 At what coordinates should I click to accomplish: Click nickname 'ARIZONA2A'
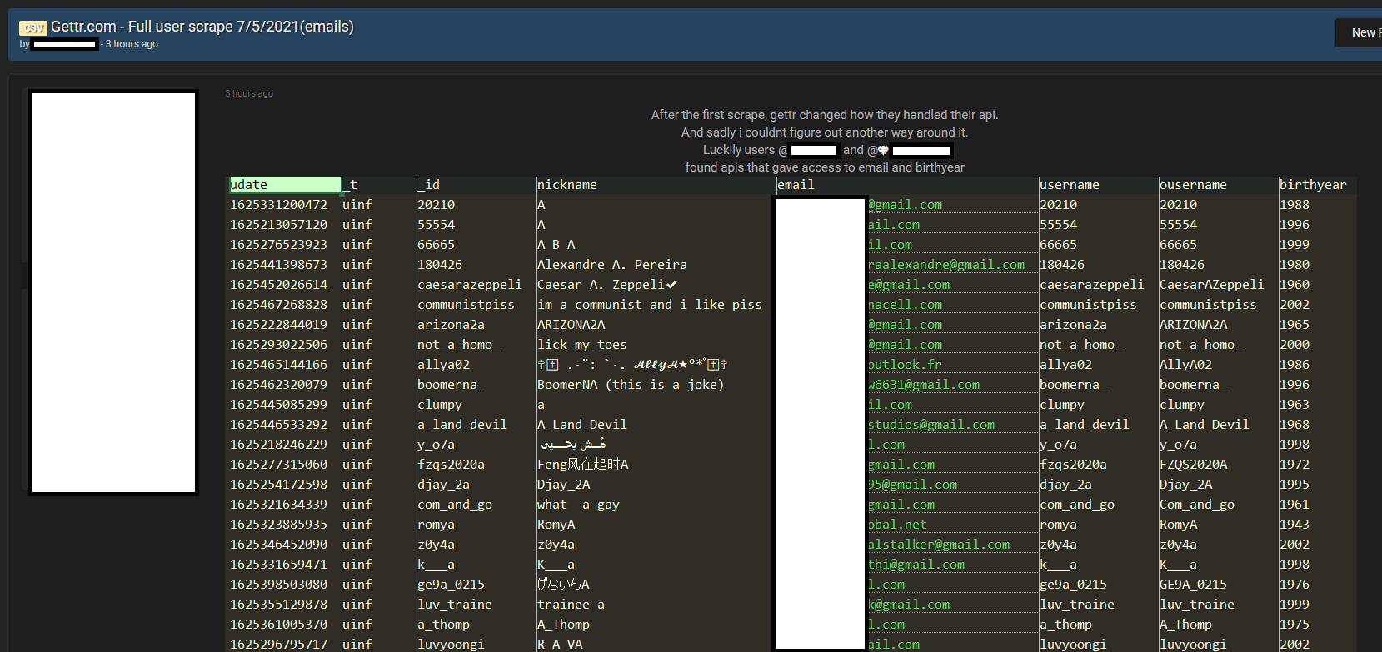coord(571,325)
